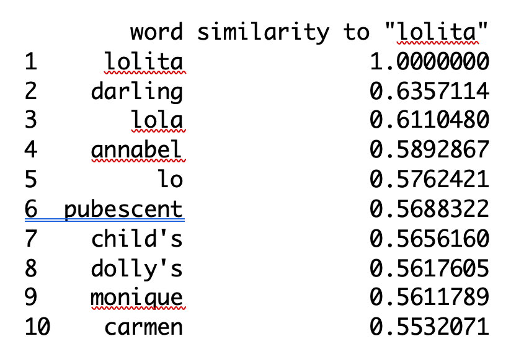Viewport: 511px width, 362px height.
Task: Select the similarity value 0.5688322
Action: pyautogui.click(x=429, y=209)
